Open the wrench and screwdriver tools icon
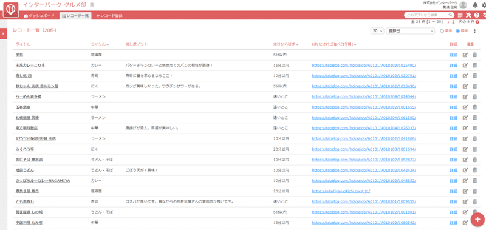Screen dimensions: 486x230 click(468, 15)
